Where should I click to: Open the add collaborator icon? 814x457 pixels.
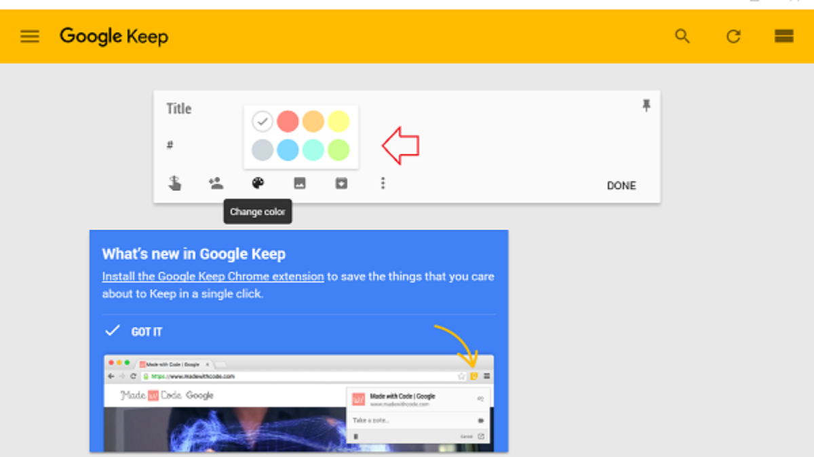pyautogui.click(x=216, y=183)
